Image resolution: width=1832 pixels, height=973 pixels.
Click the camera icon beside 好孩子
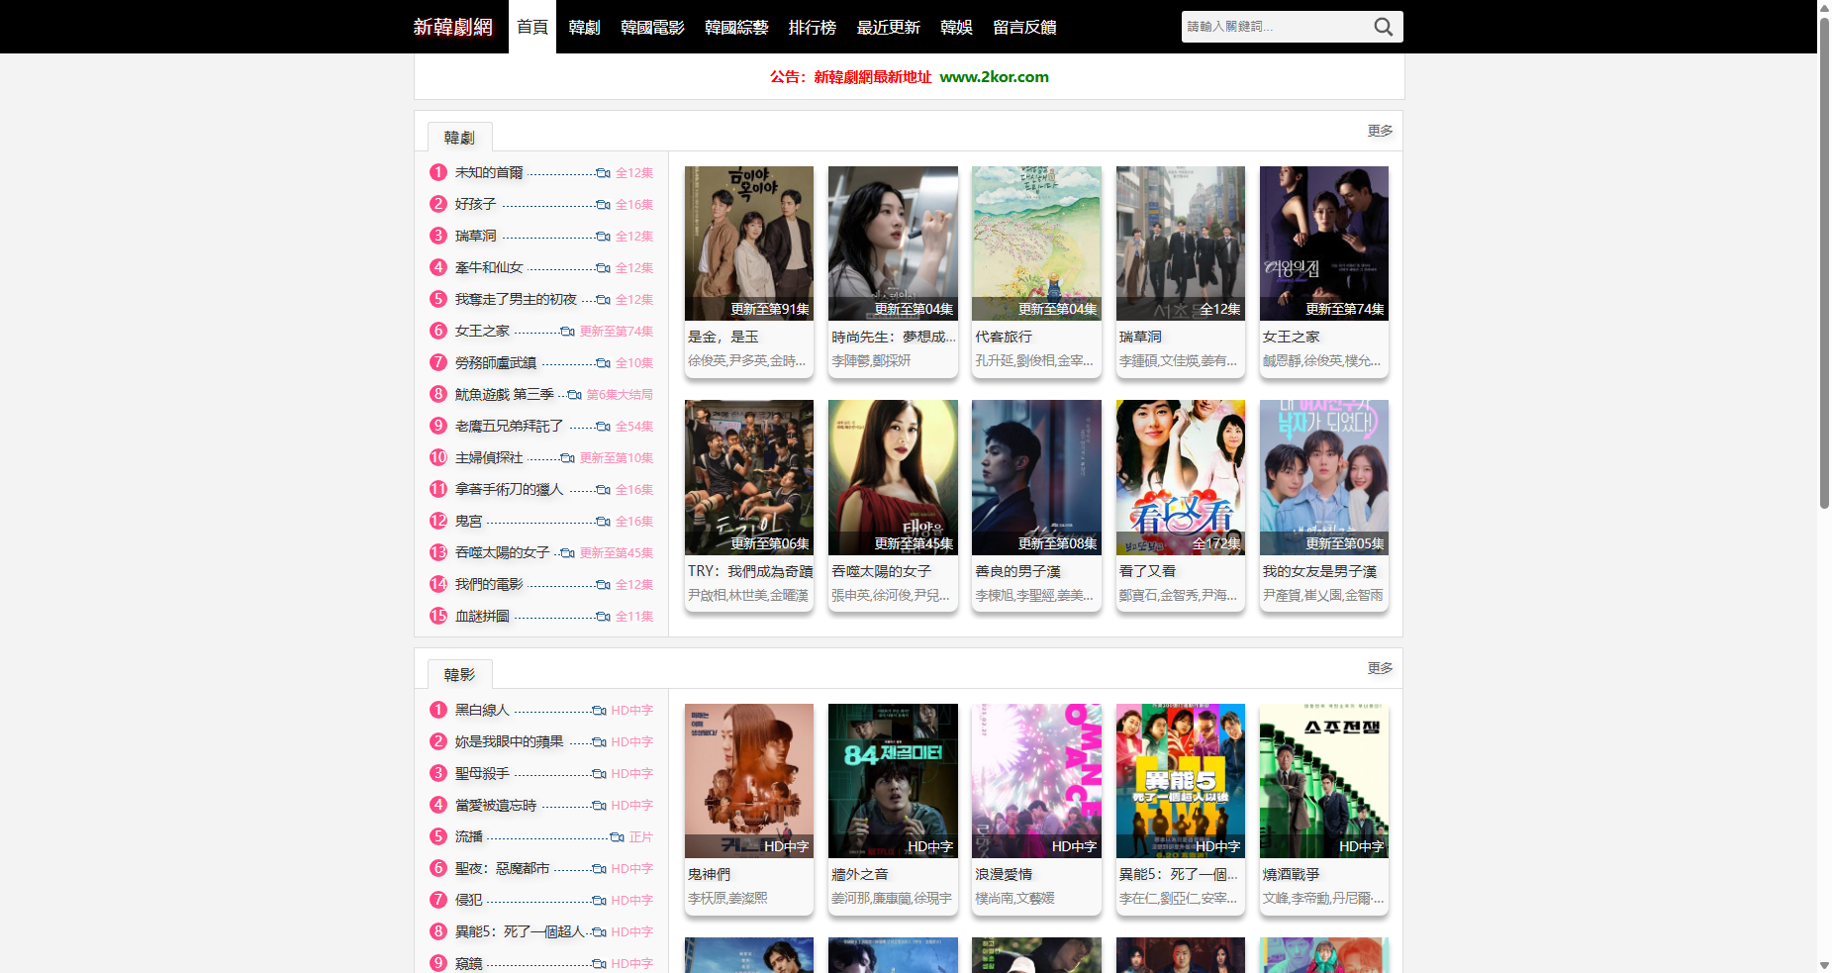[x=603, y=205]
